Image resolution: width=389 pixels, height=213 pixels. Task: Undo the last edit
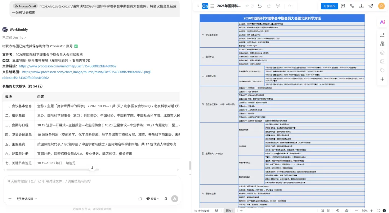pyautogui.click(x=260, y=6)
